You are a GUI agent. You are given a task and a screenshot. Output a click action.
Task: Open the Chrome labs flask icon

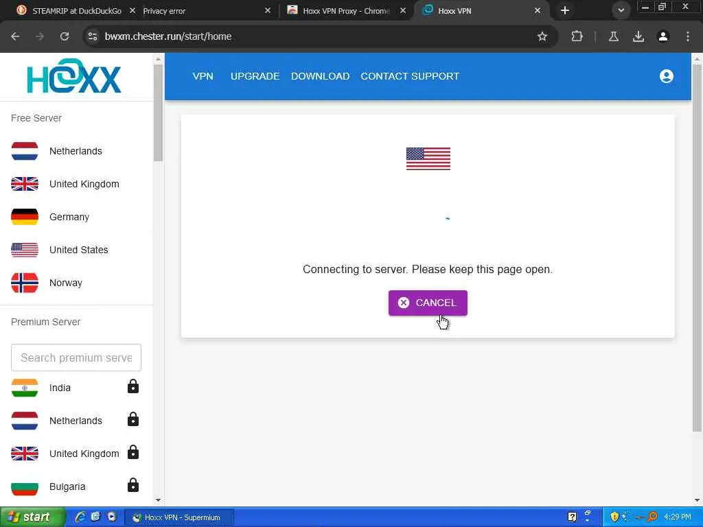(614, 36)
